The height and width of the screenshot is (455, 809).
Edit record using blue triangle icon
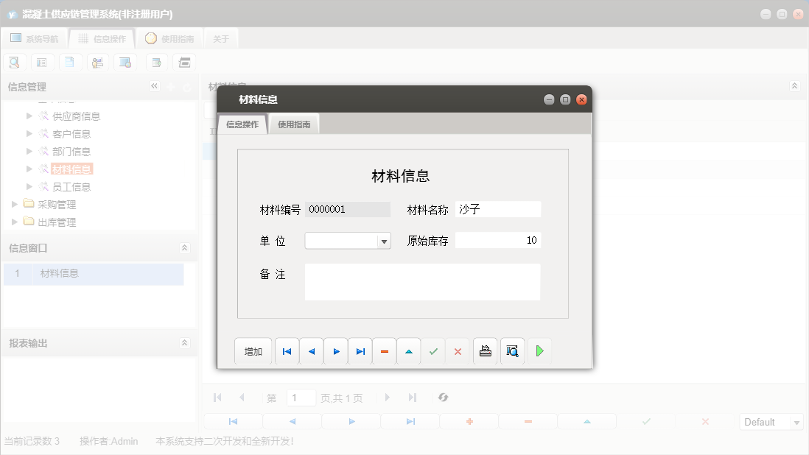click(408, 351)
